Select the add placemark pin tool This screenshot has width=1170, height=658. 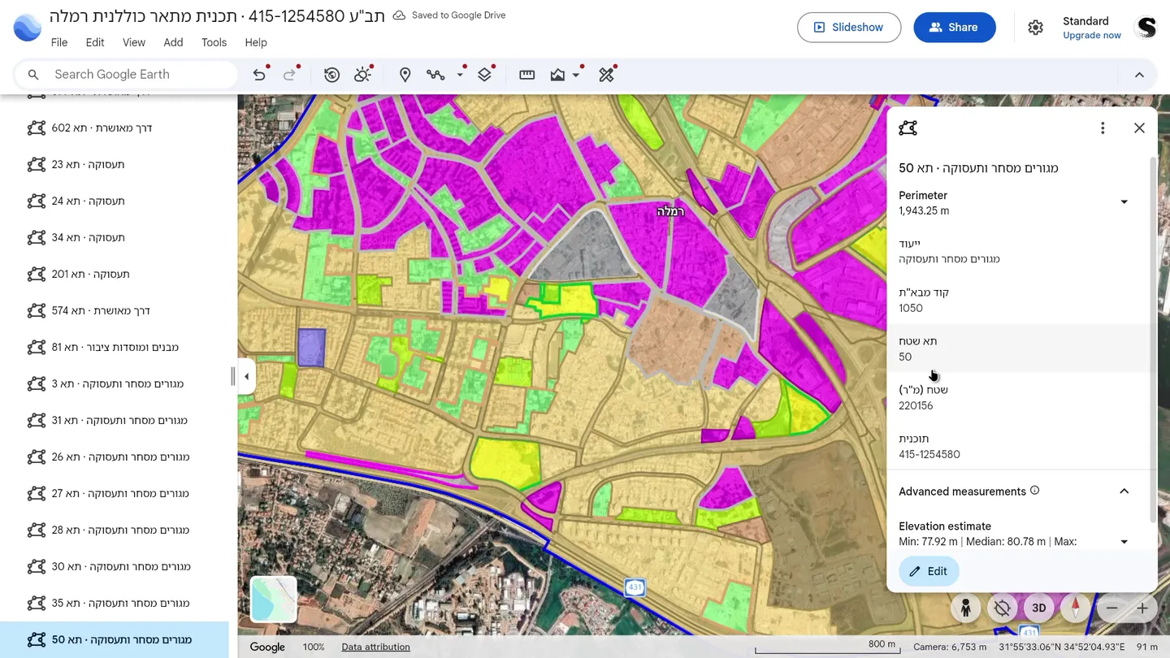[x=405, y=75]
